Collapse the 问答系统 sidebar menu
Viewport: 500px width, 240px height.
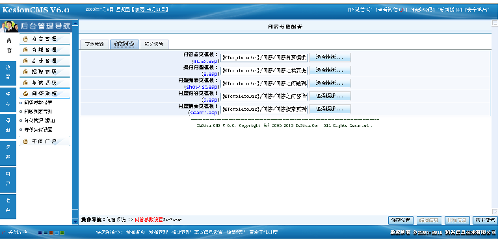(x=45, y=93)
